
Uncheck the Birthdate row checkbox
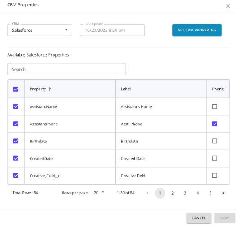[x=16, y=141]
